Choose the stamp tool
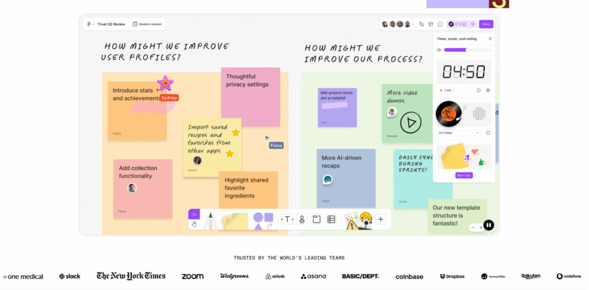This screenshot has width=589, height=290. click(x=302, y=219)
